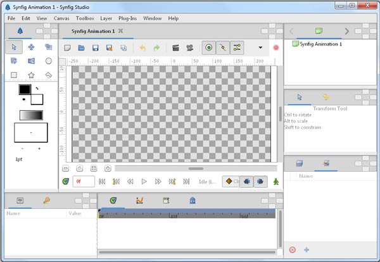Select the Rotate tool
The width and height of the screenshot is (380, 262).
(x=14, y=61)
